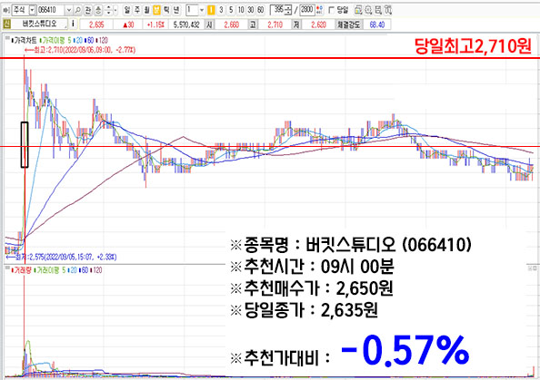Click the colored dots icon beside 2800
Viewport: 540px width, 380px height.
pos(319,10)
